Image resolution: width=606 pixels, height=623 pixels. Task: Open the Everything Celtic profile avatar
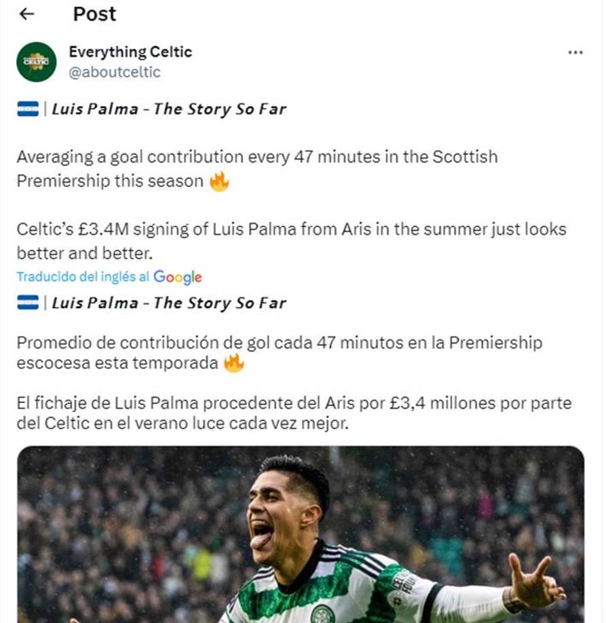click(36, 62)
